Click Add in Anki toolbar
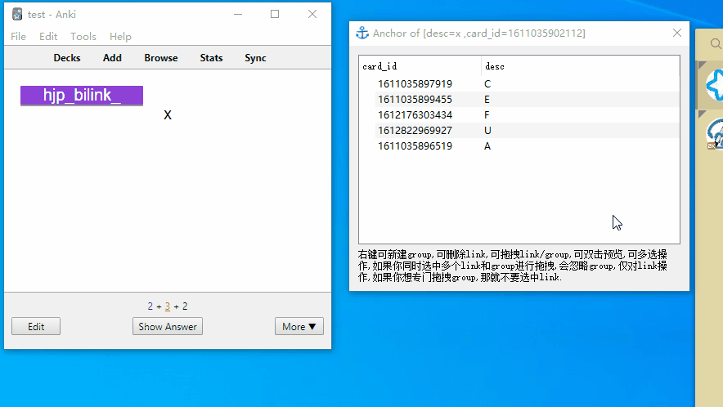Viewport: 723px width, 407px height. point(112,58)
